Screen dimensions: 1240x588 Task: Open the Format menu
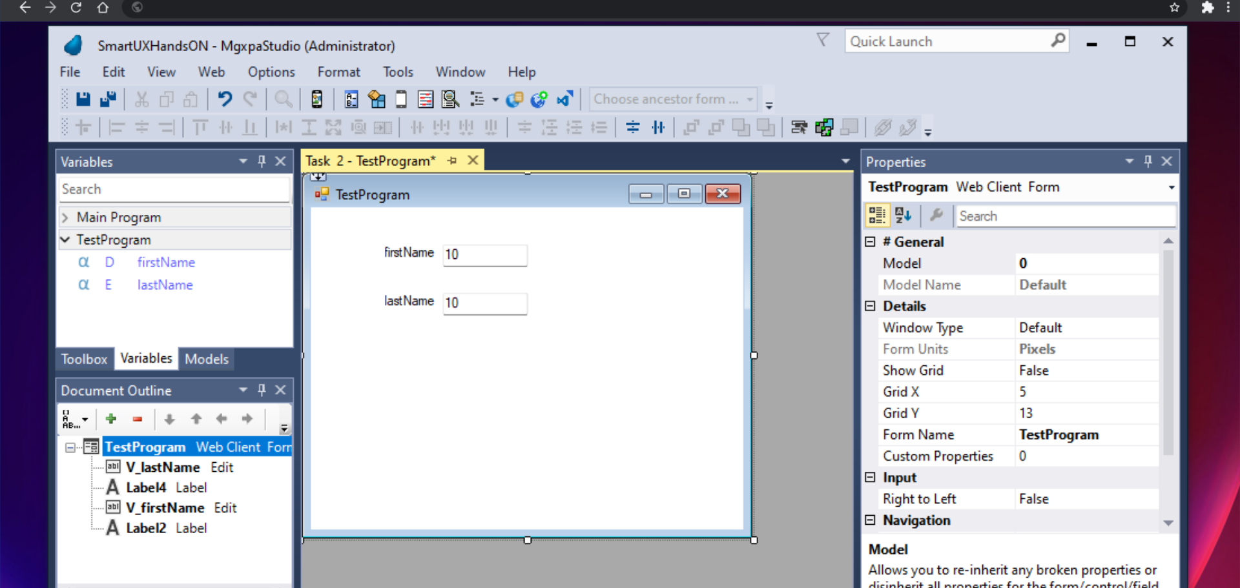[338, 72]
